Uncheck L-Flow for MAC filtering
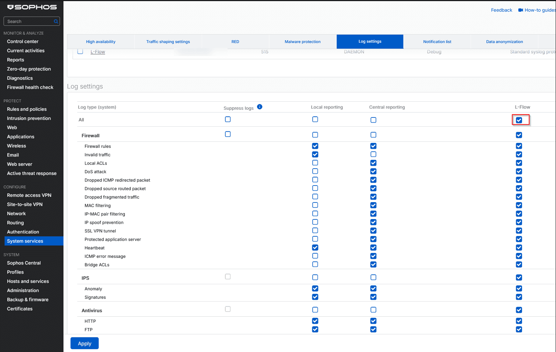This screenshot has width=556, height=352. [519, 205]
